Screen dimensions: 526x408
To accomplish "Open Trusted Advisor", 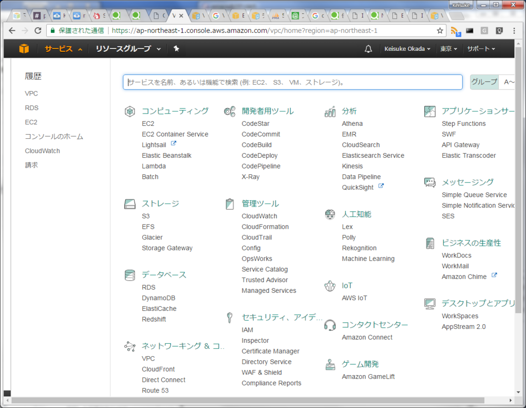I will coord(265,280).
